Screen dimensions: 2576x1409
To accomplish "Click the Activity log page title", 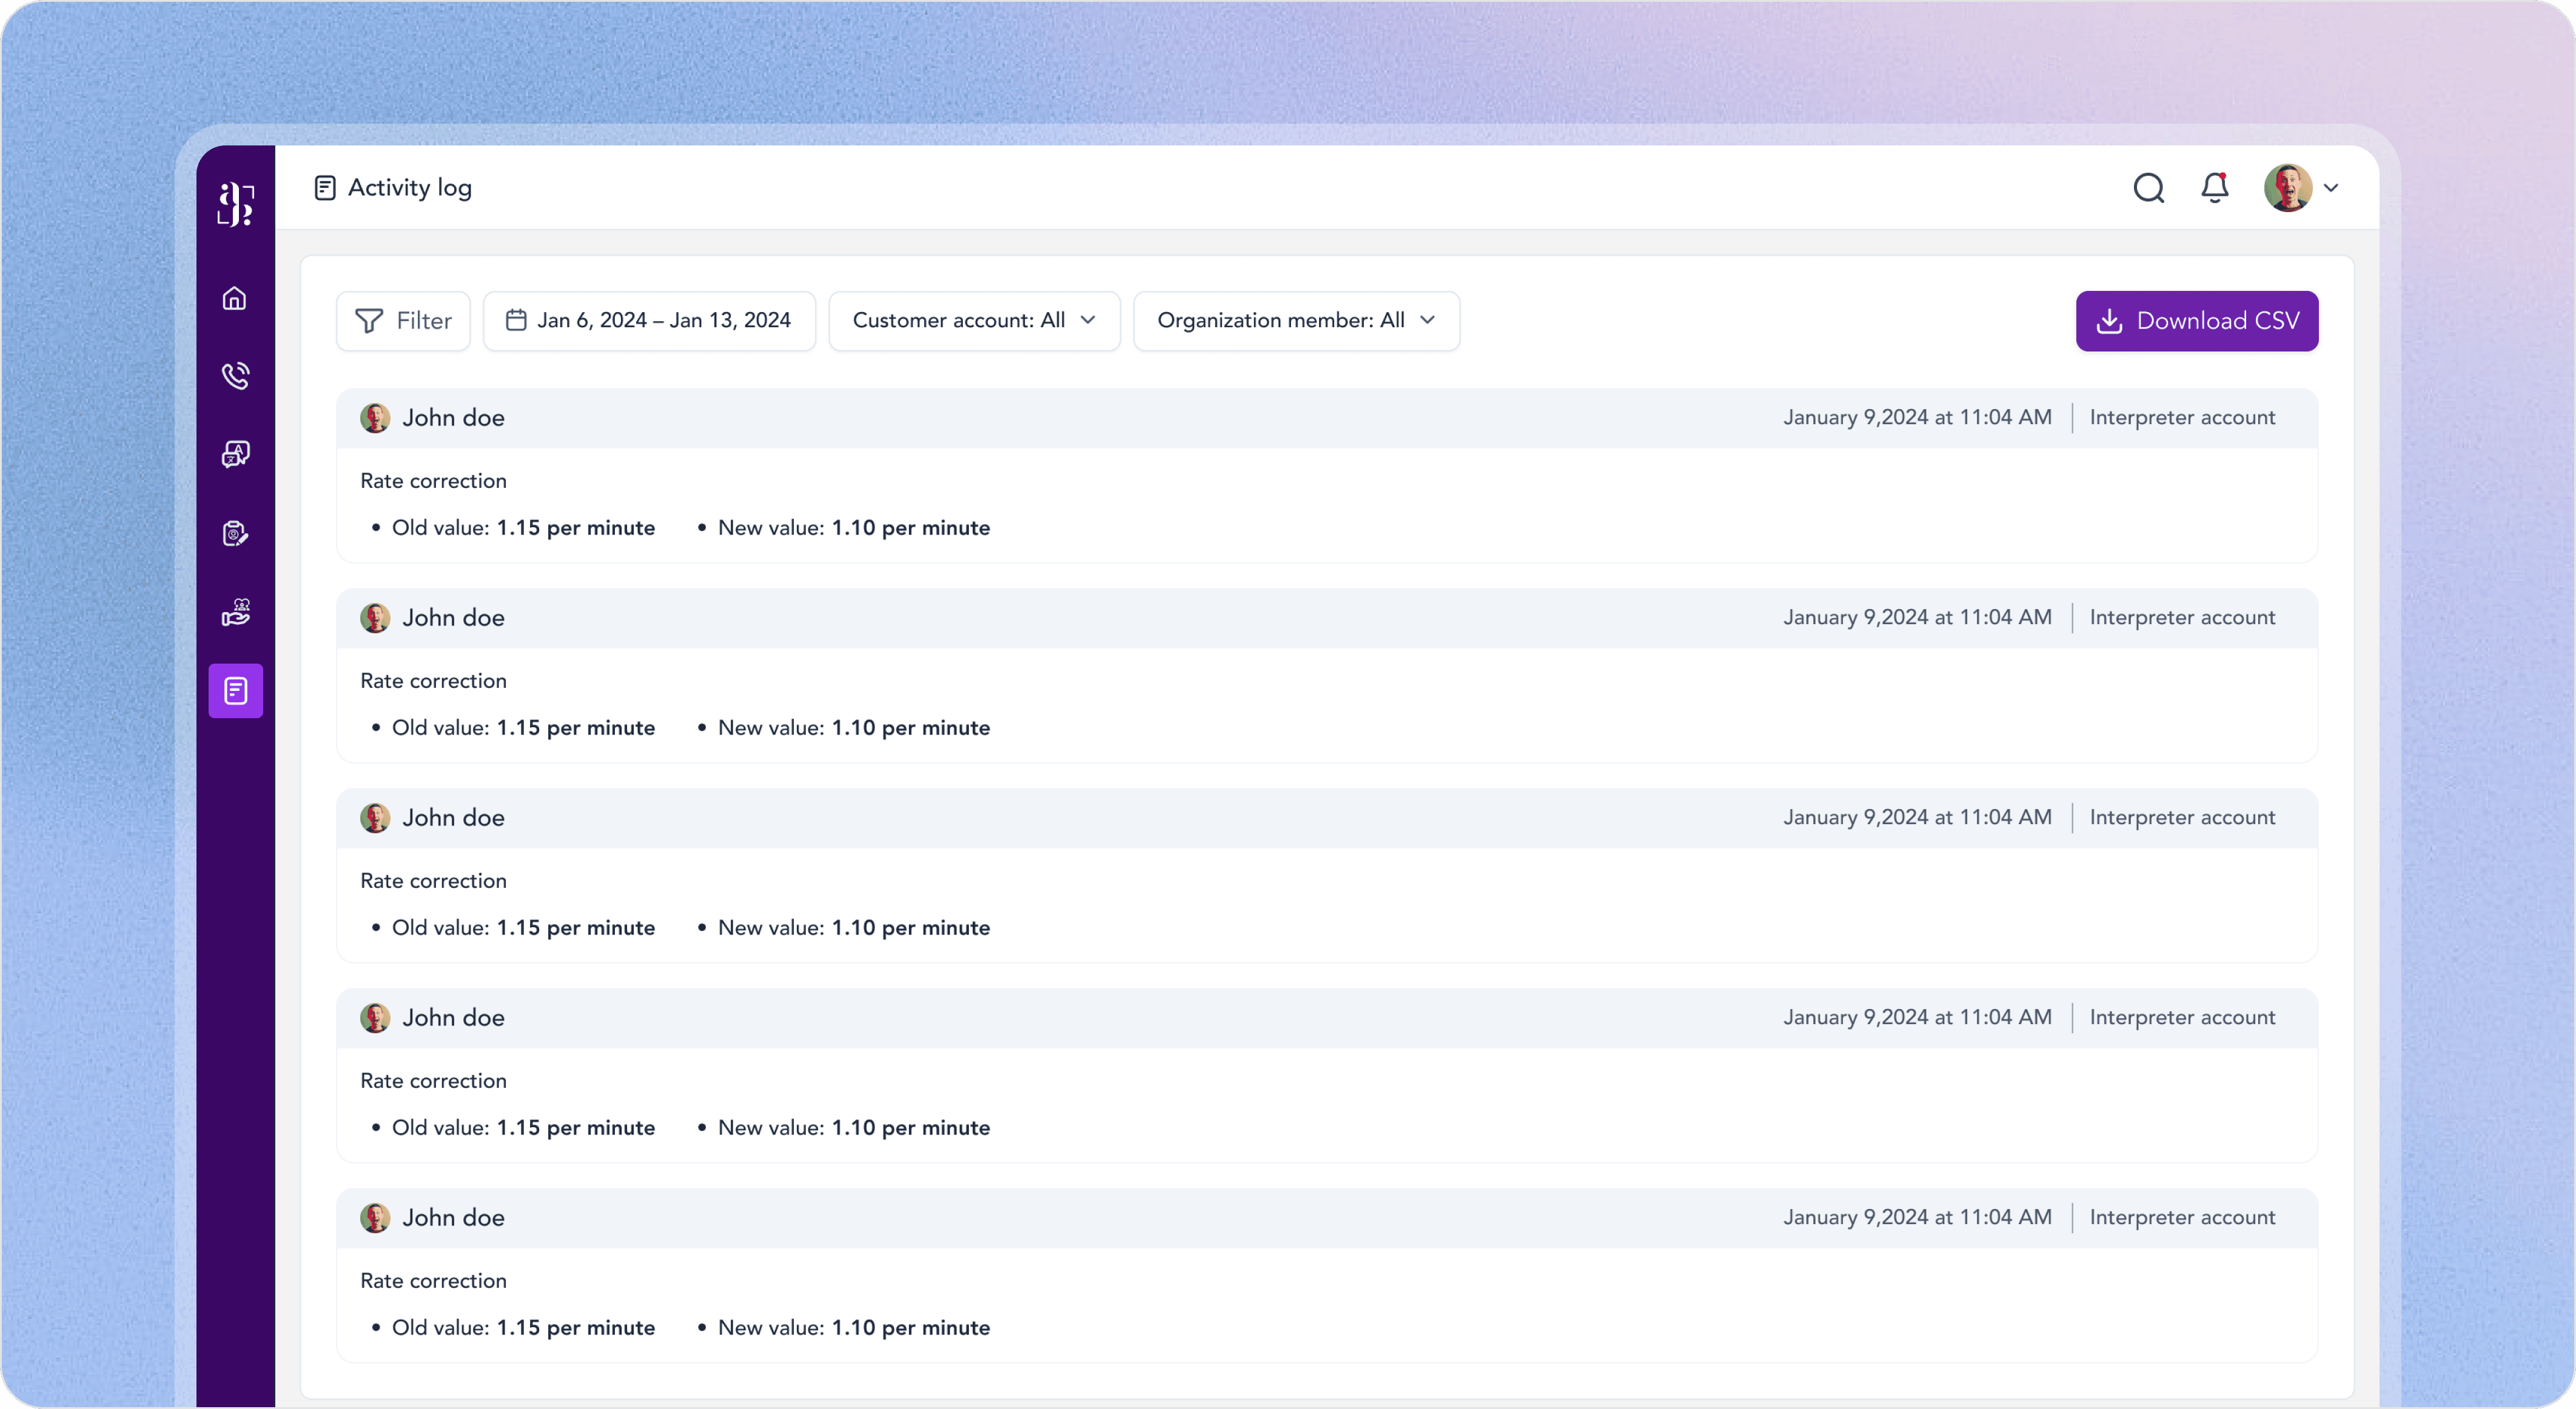I will click(409, 188).
